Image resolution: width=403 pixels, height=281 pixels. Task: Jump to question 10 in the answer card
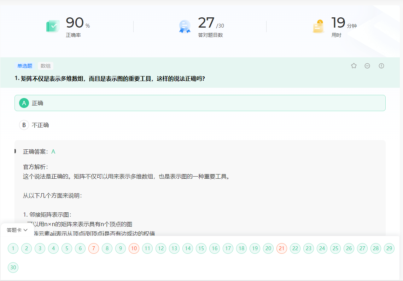pos(134,248)
